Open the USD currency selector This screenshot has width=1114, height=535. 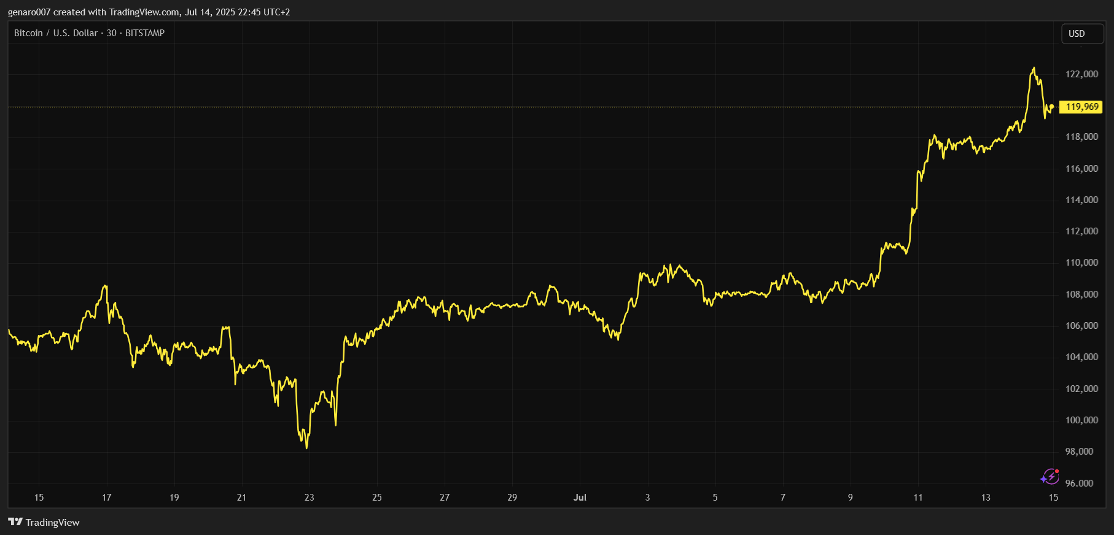[1082, 34]
